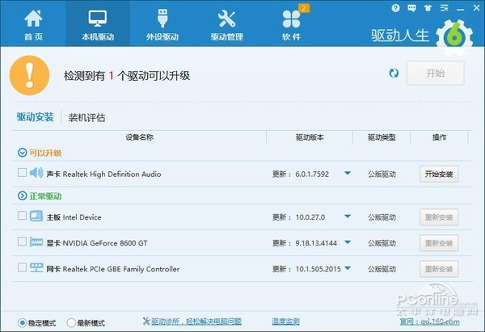
Task: Click 开始安装 for the sound card
Action: pyautogui.click(x=439, y=174)
